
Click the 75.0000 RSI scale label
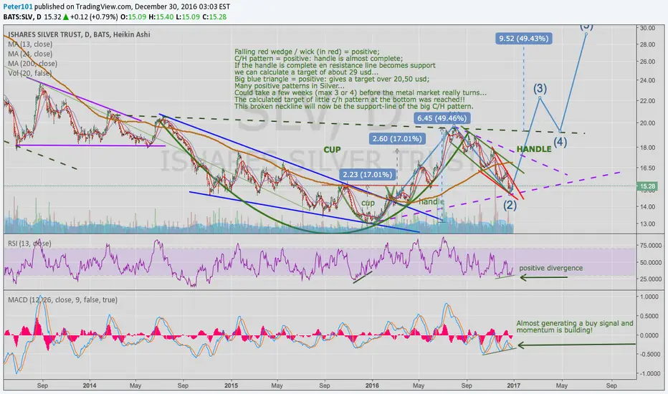[x=649, y=245]
